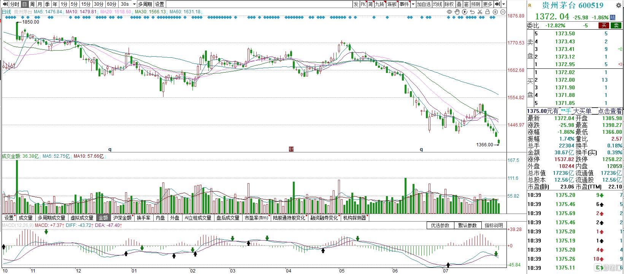Click the 点击查看 link in big-order bar
624x274 pixels.
click(610, 111)
